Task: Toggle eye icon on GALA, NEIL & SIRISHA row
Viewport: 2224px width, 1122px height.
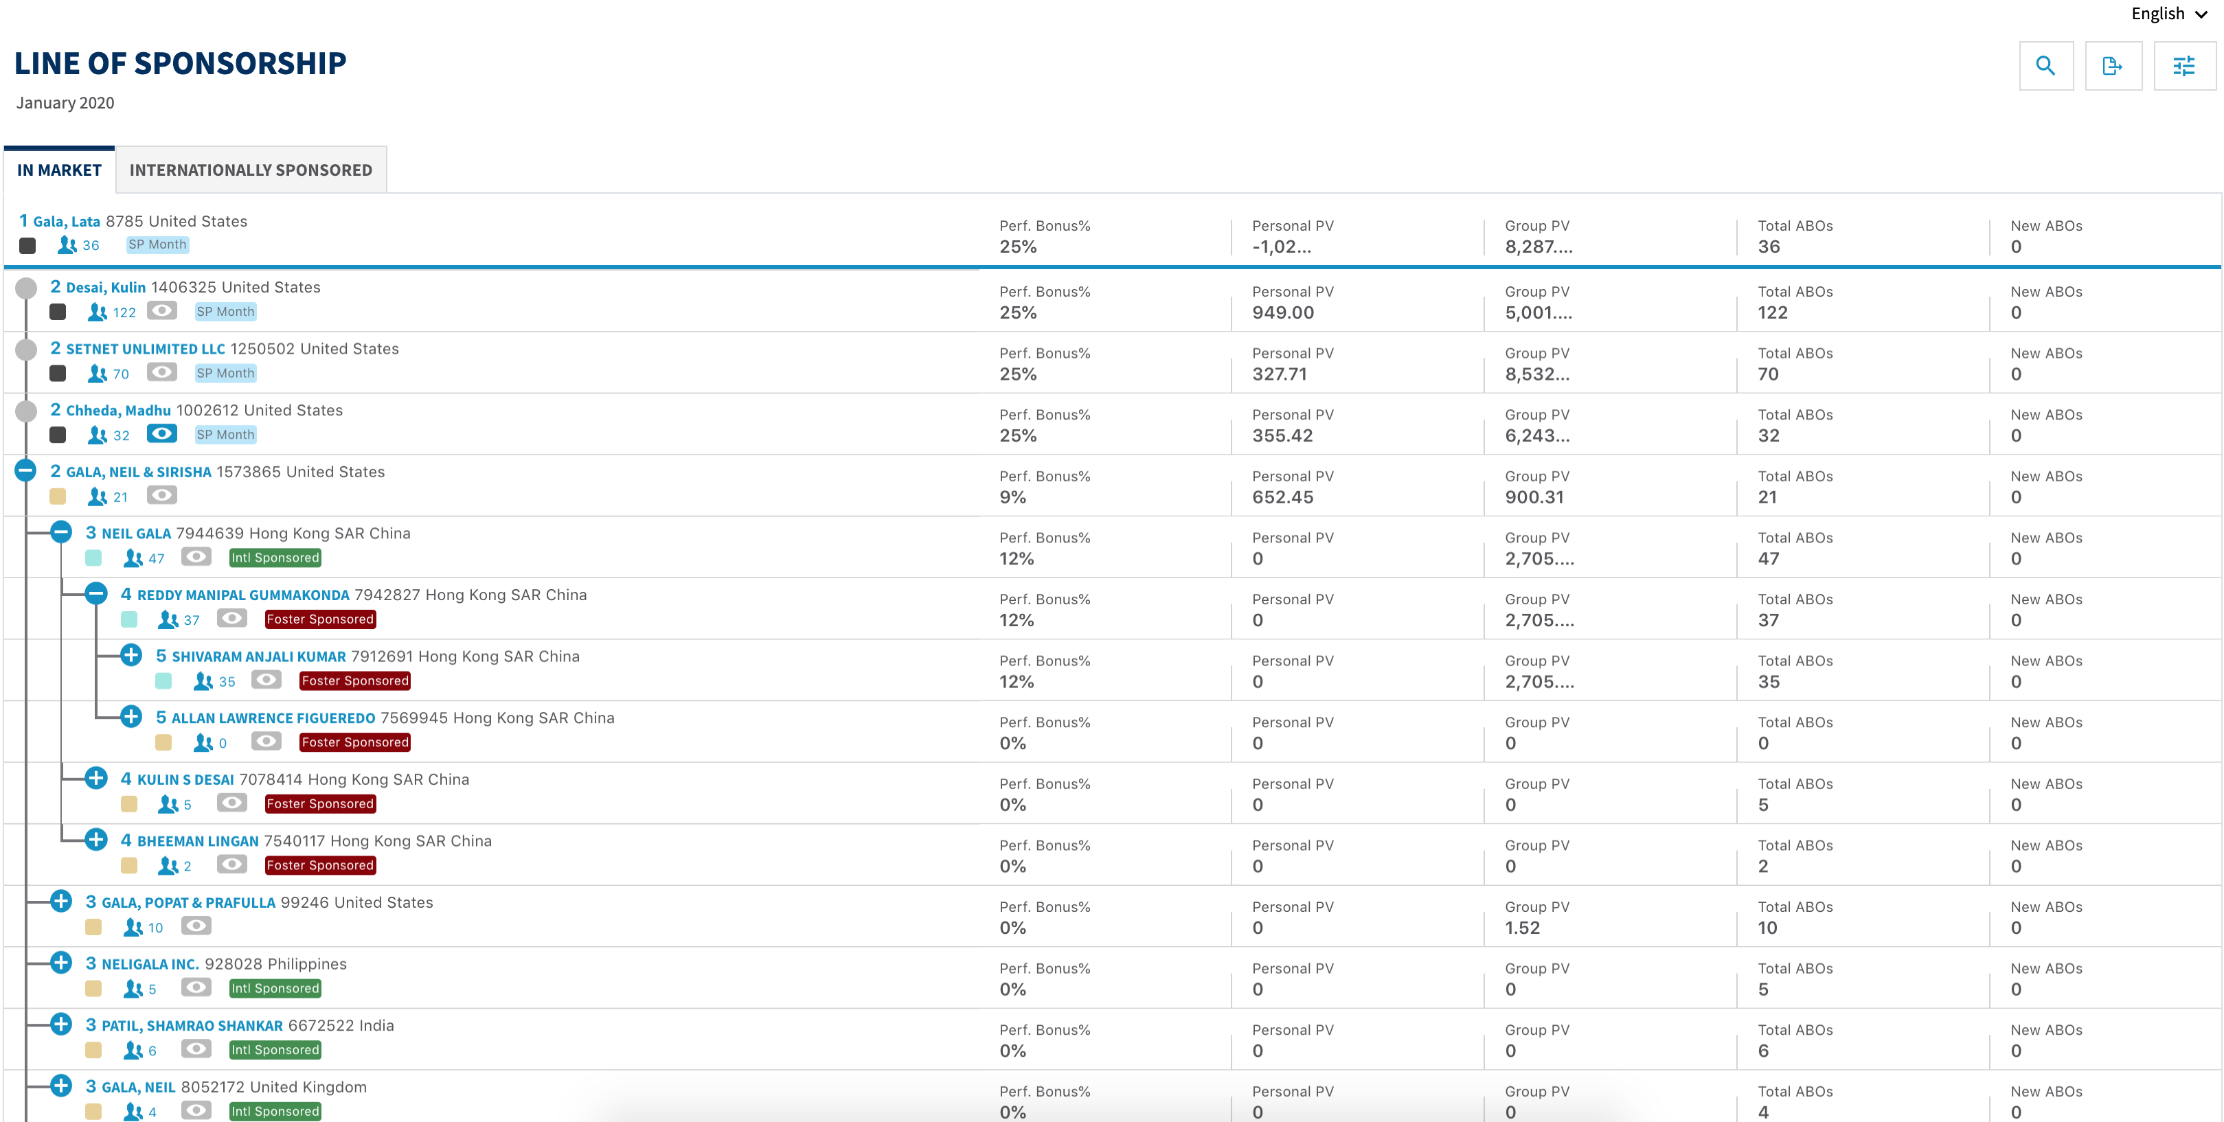Action: pos(161,494)
